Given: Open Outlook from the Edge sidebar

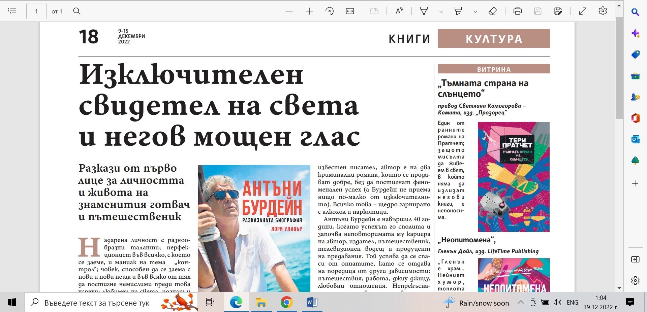Looking at the screenshot, I should tap(635, 139).
